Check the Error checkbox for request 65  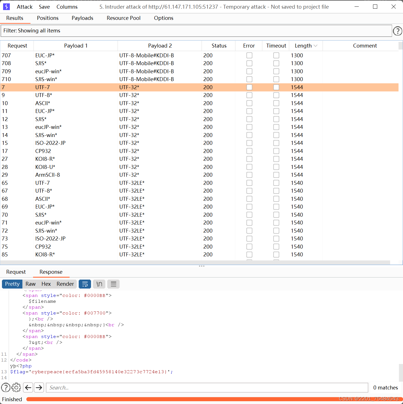click(x=249, y=183)
